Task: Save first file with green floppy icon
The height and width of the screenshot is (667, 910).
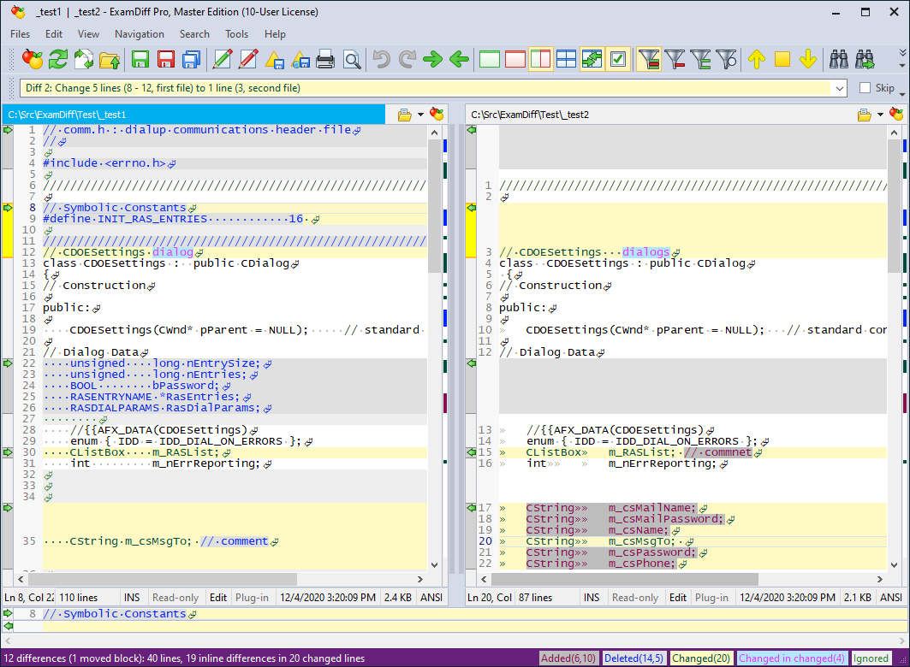Action: pyautogui.click(x=140, y=59)
